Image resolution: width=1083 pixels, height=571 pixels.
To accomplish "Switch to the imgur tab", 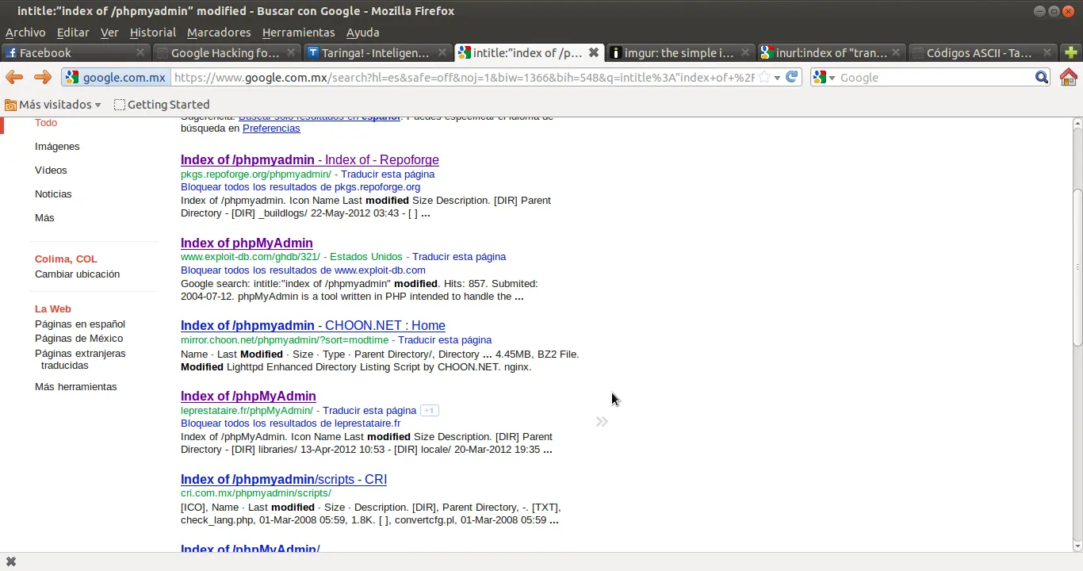I will pyautogui.click(x=679, y=52).
